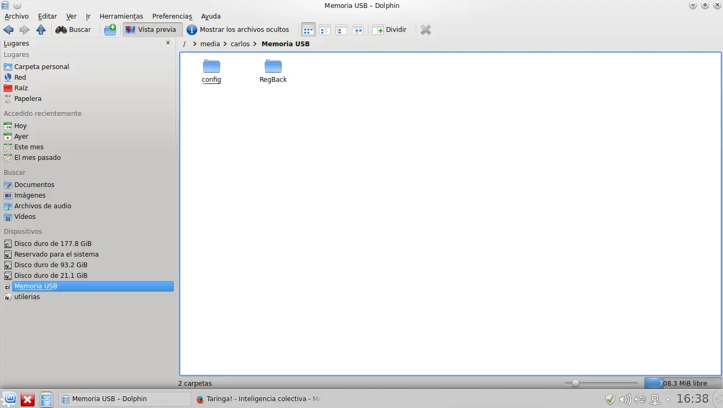Open the Editar menu

(47, 16)
